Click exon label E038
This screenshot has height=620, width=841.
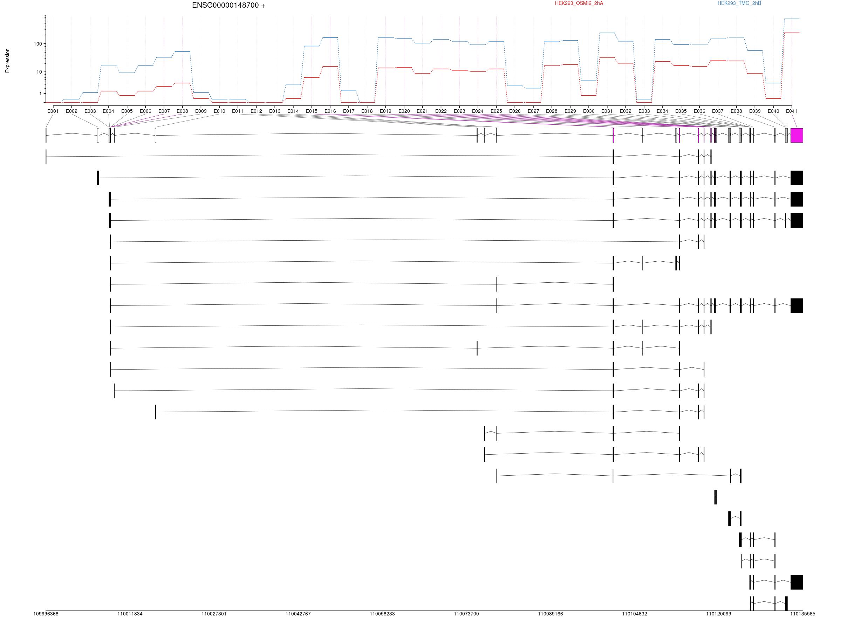(x=737, y=111)
